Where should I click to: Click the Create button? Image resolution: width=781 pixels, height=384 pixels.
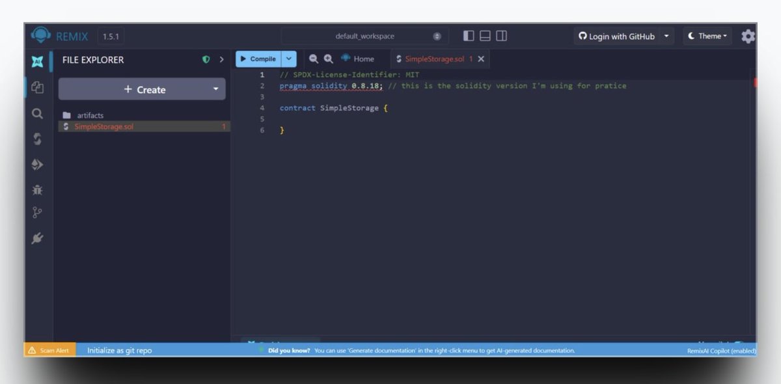coord(144,90)
